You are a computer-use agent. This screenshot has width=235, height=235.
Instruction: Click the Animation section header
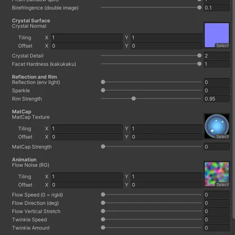(24, 160)
